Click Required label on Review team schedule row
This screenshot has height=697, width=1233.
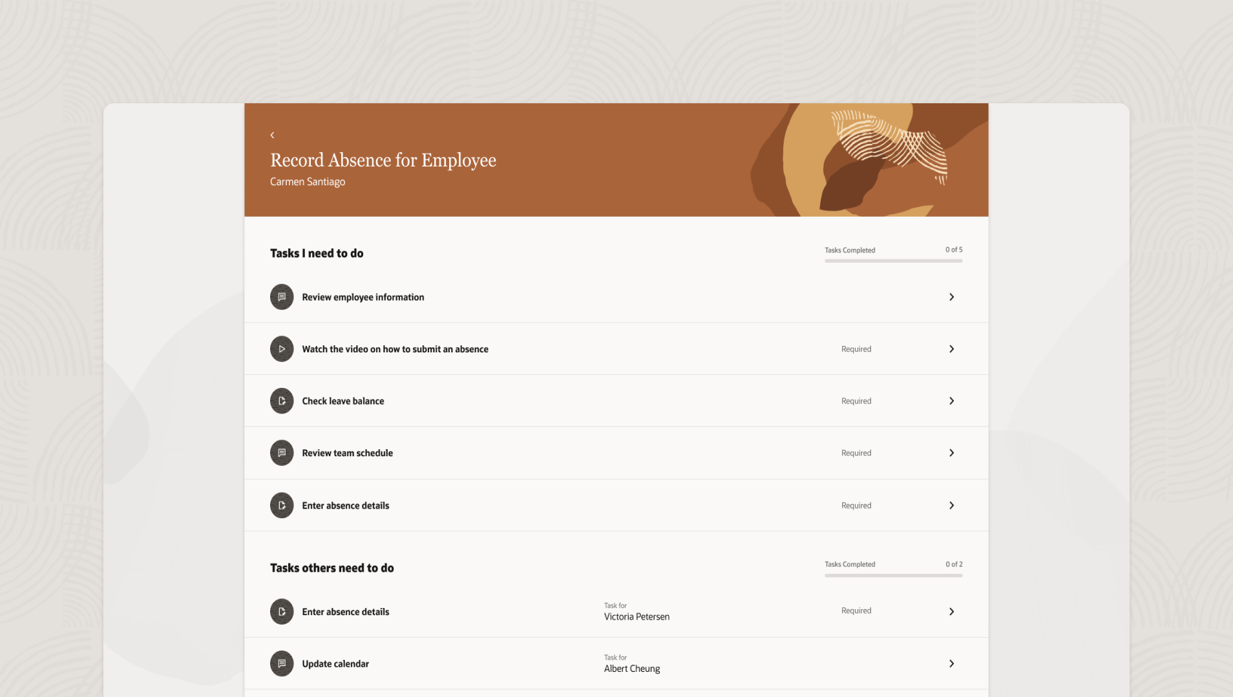pos(856,453)
